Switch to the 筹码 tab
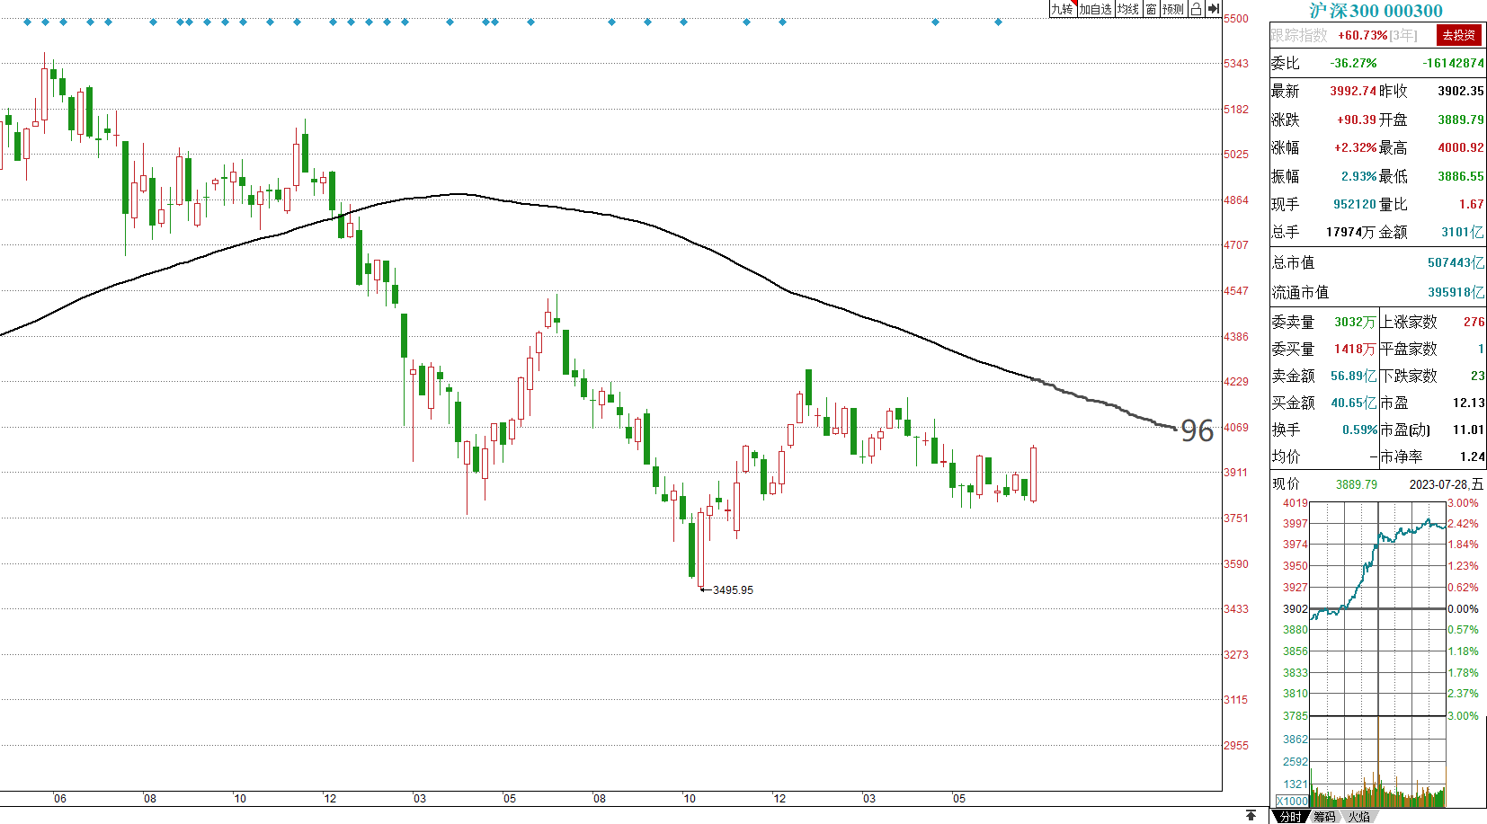Screen dimensions: 1487x824 [1324, 816]
